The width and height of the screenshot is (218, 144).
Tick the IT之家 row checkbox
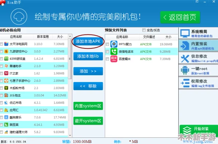(x=1, y=73)
